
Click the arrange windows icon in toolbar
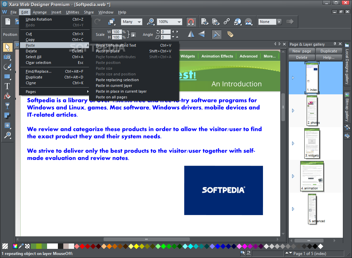pos(112,22)
